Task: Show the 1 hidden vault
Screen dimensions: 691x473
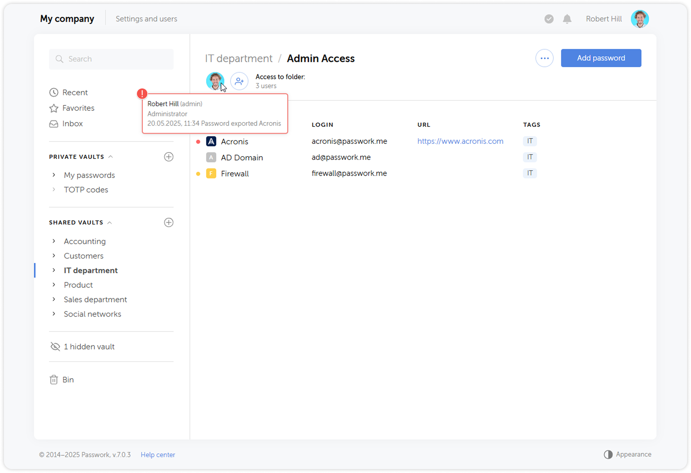Action: coord(89,347)
